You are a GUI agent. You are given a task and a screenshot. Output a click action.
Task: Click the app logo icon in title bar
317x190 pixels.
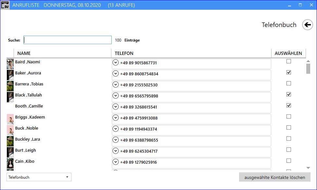pos(5,5)
